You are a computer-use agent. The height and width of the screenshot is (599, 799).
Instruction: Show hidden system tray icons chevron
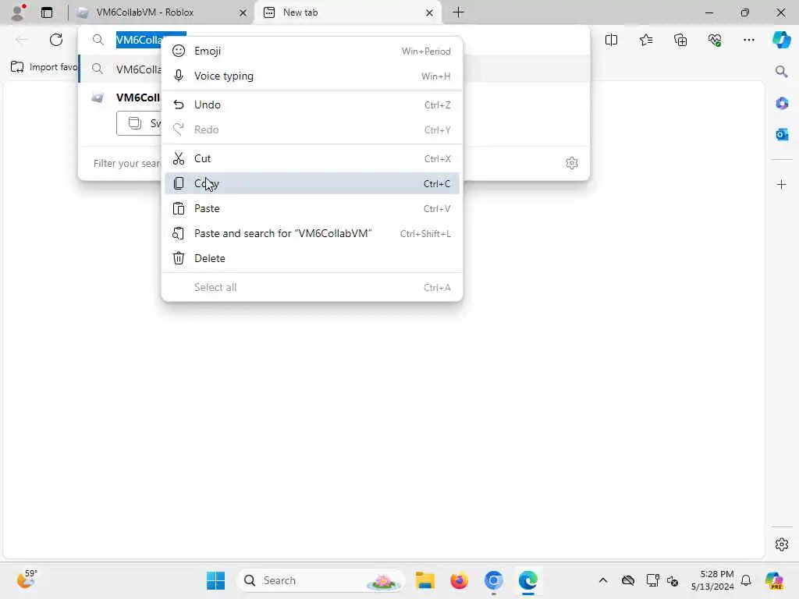click(603, 580)
